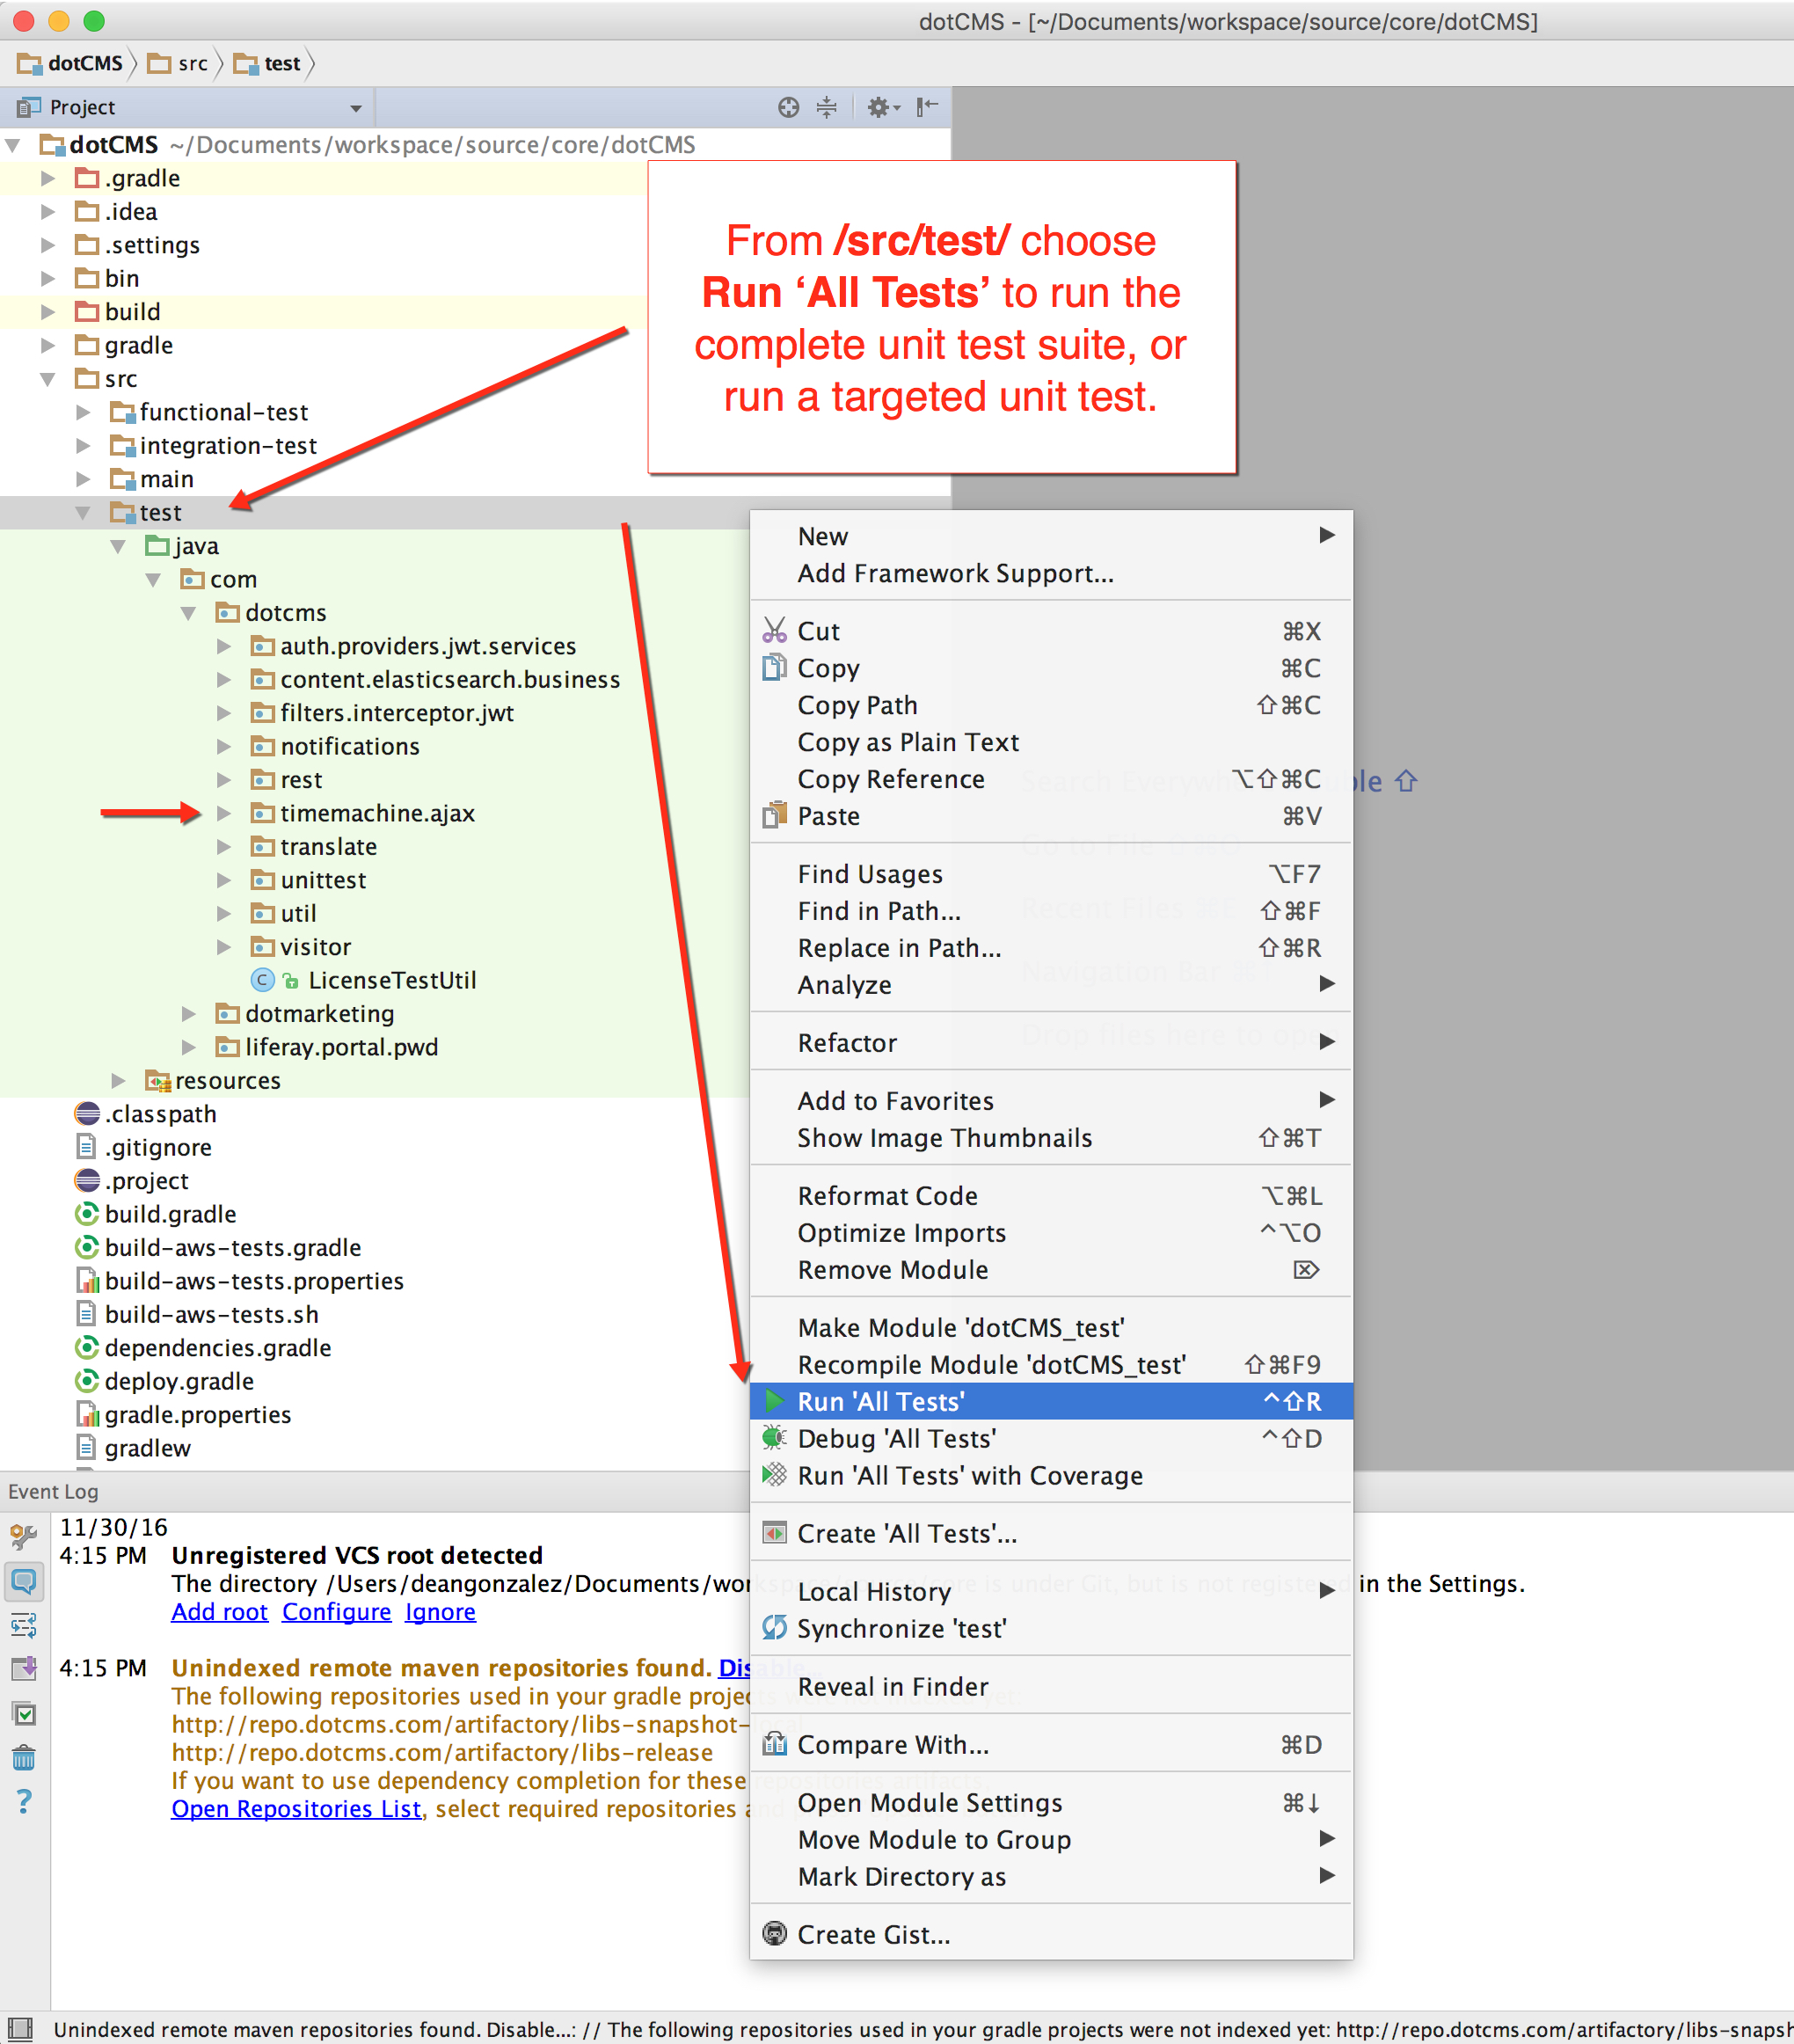The image size is (1794, 2044).
Task: Click the .project file icon
Action: pyautogui.click(x=87, y=1180)
